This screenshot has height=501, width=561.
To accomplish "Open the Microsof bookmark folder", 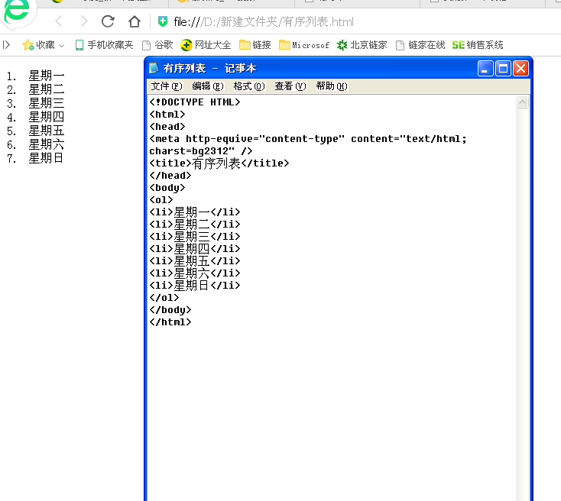I will pyautogui.click(x=303, y=45).
